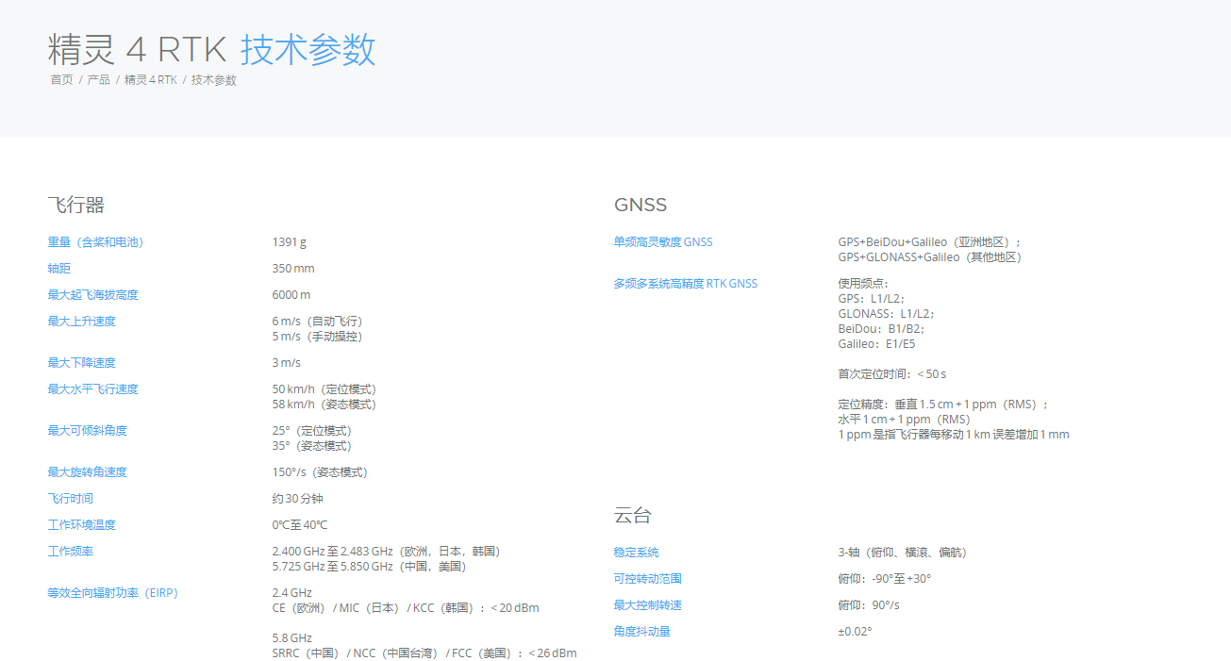Select the 云台 section heading
This screenshot has width=1231, height=661.
[633, 515]
